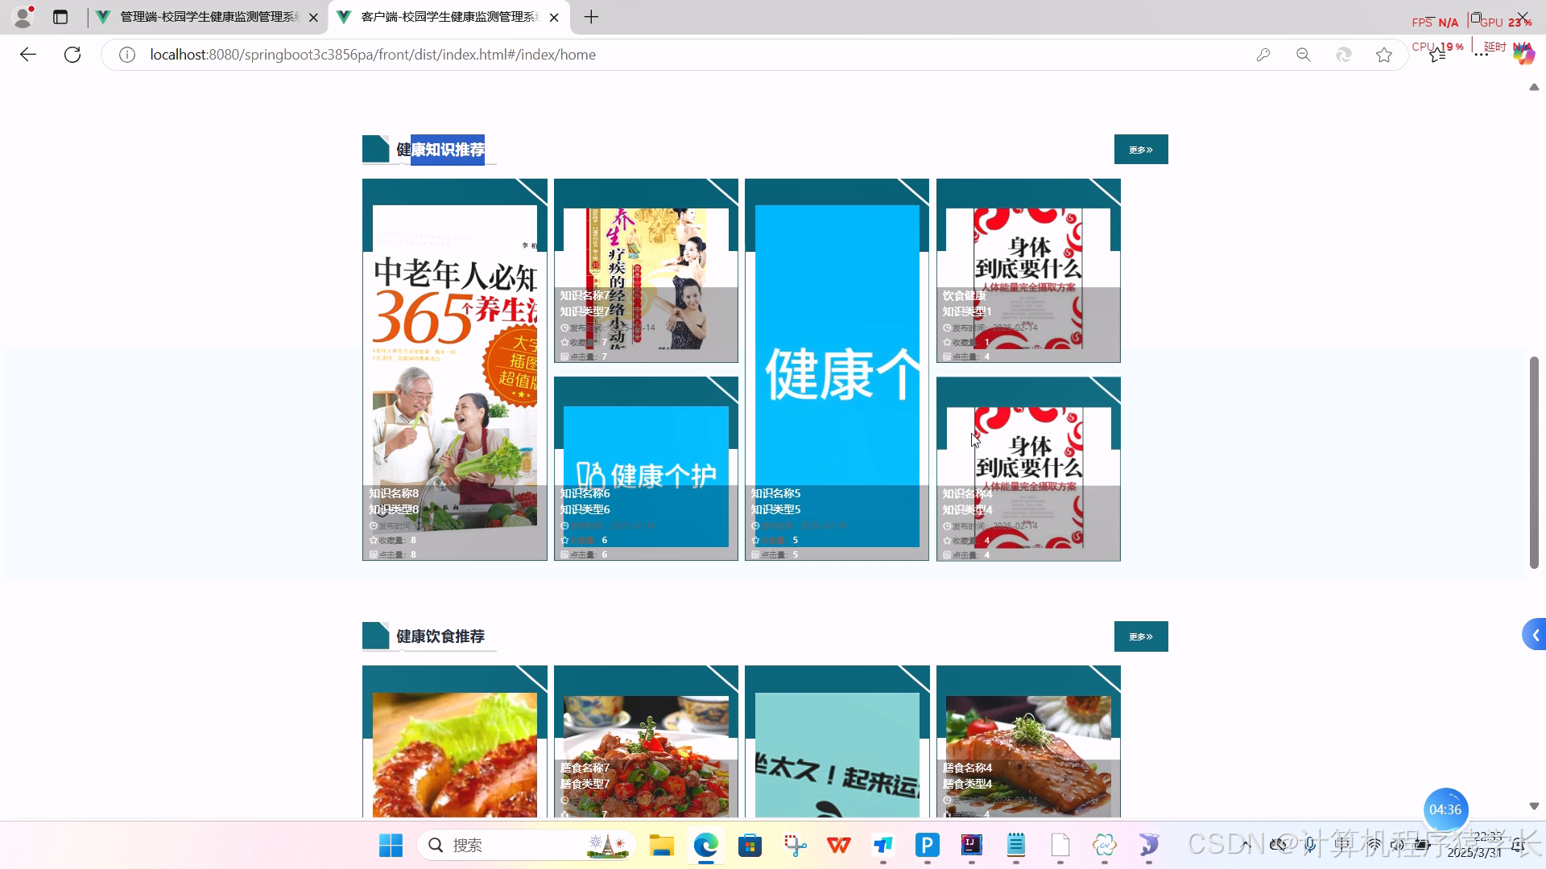Click 更多 beside 健康饮食推荐 section
1546x869 pixels.
point(1141,636)
